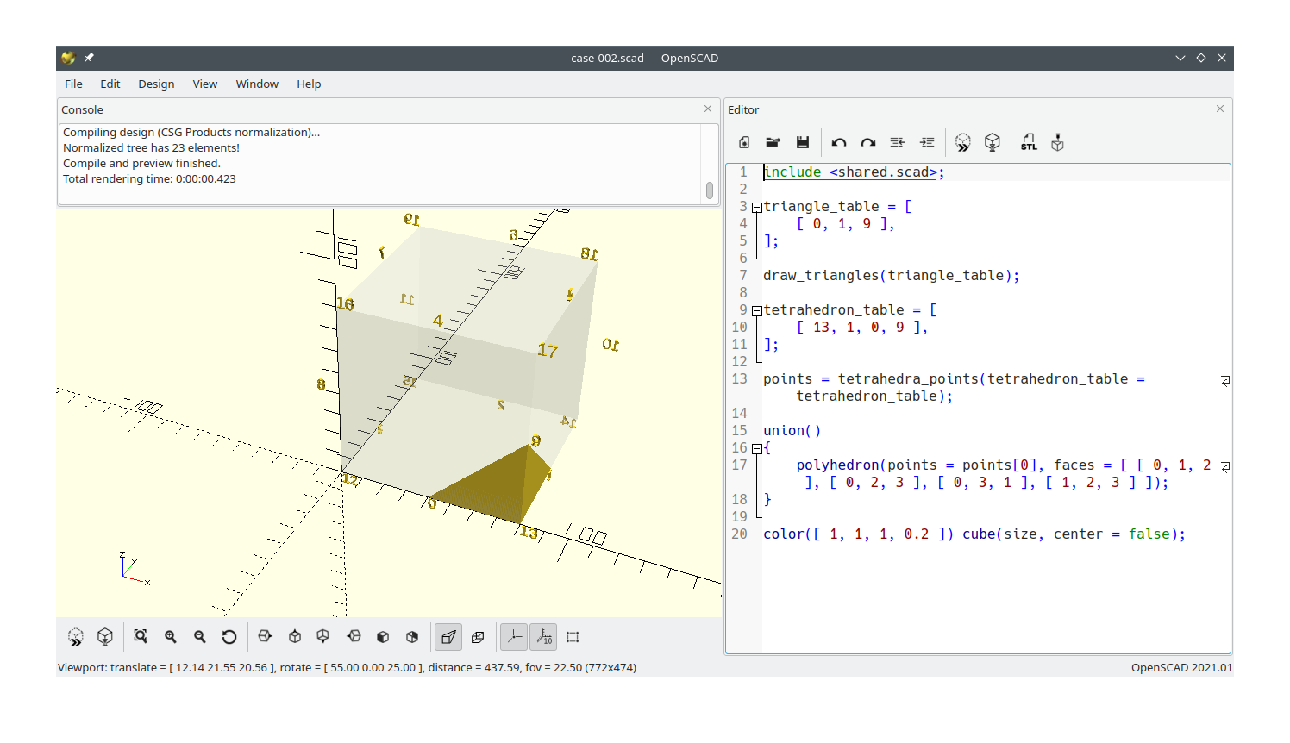Image resolution: width=1290 pixels, height=743 pixels.
Task: Collapse the triangle_table block on line 3
Action: [756, 206]
